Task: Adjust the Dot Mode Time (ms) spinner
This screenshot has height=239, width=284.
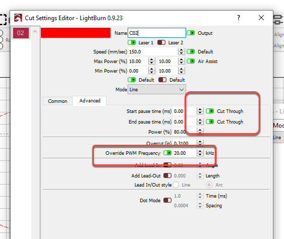Action: click(200, 196)
